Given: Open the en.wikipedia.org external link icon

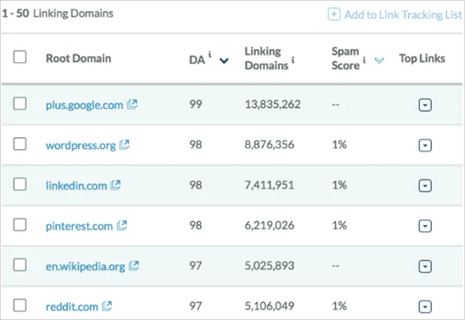Looking at the screenshot, I should pyautogui.click(x=134, y=266).
